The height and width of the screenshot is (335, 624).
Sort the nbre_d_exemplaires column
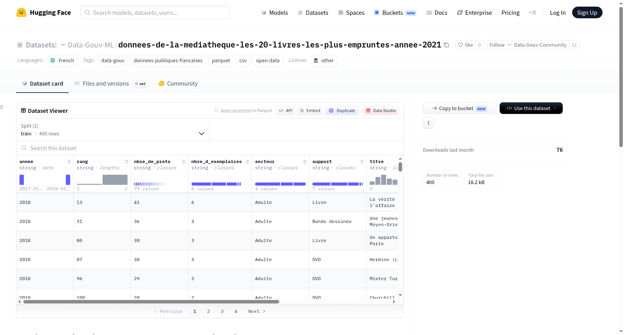(x=247, y=161)
